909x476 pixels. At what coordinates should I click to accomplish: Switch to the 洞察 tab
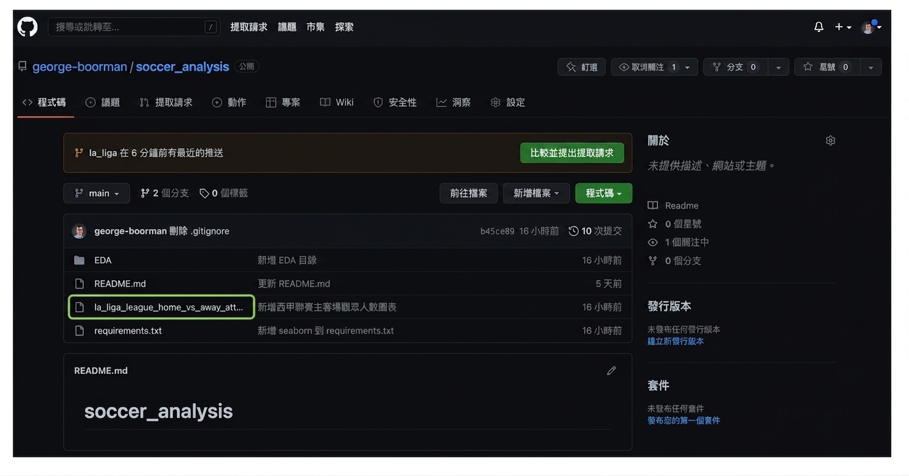tap(454, 102)
